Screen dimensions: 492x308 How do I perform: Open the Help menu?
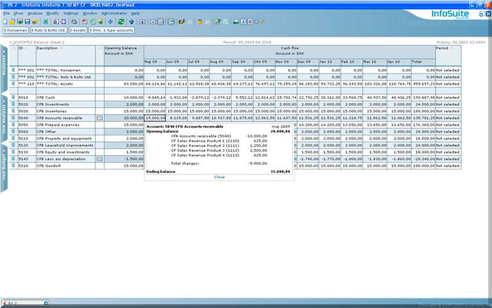click(135, 13)
